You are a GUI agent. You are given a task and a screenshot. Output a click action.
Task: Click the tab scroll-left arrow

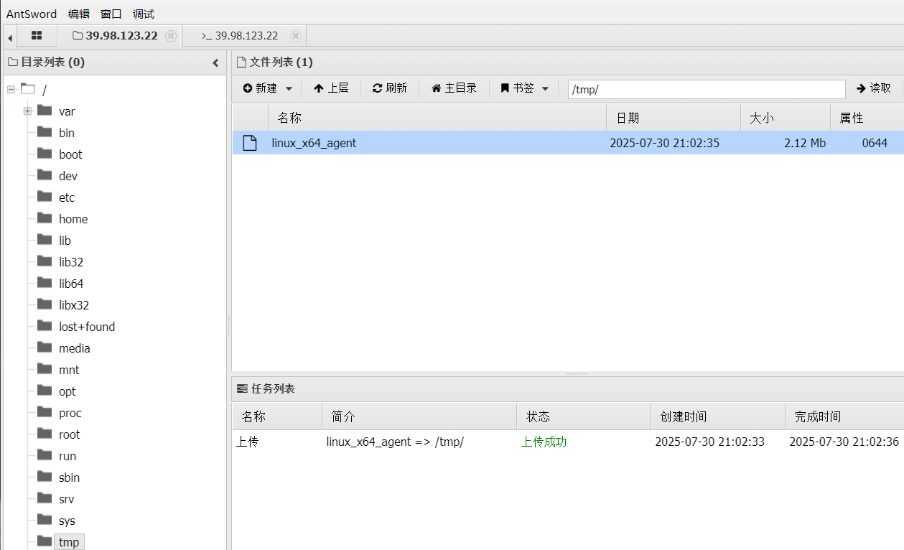coord(10,37)
